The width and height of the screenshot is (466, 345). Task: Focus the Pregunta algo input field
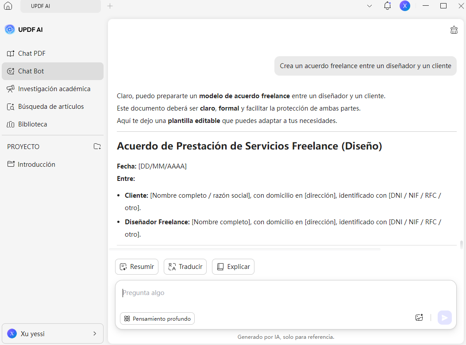point(285,293)
